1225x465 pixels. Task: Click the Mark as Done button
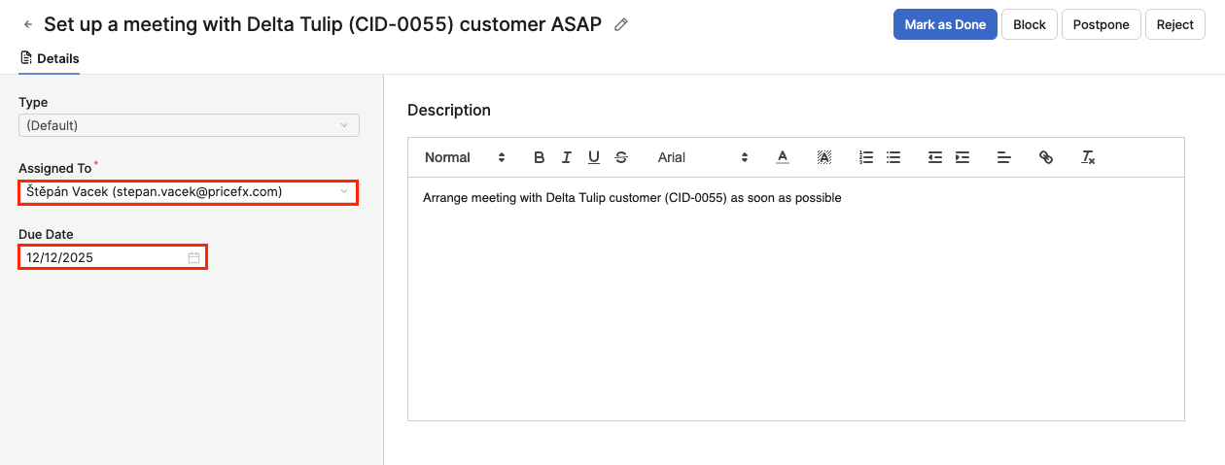click(x=945, y=24)
